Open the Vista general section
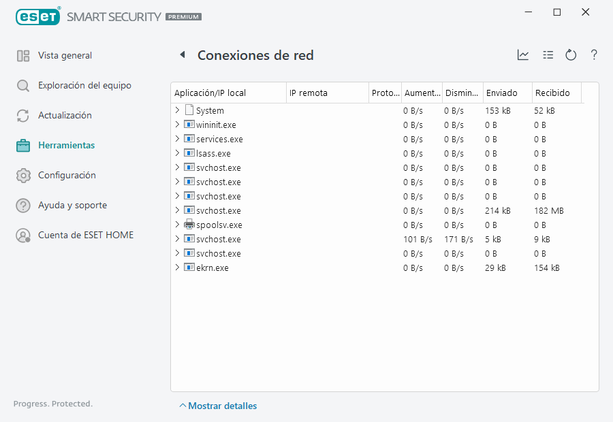This screenshot has height=422, width=613. click(x=65, y=56)
